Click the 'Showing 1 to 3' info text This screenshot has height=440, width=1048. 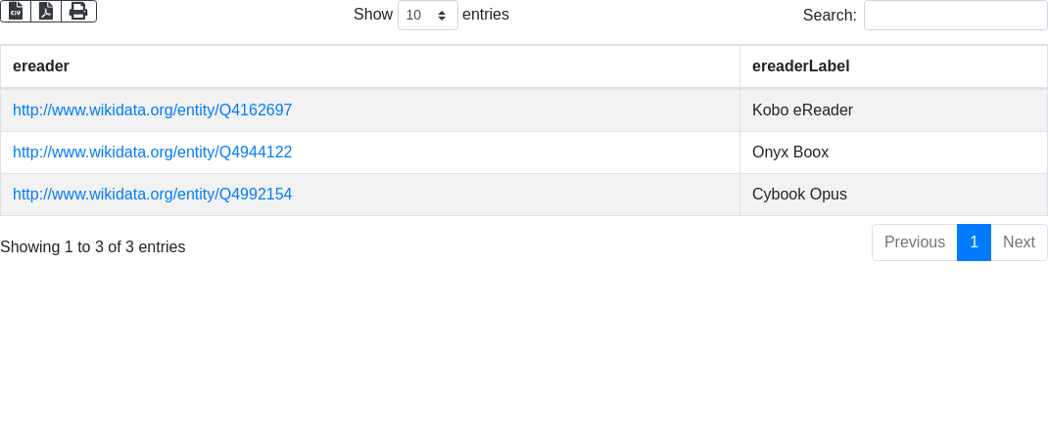(93, 247)
